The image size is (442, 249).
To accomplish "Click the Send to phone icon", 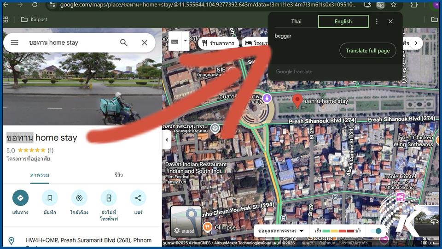I will click(109, 198).
